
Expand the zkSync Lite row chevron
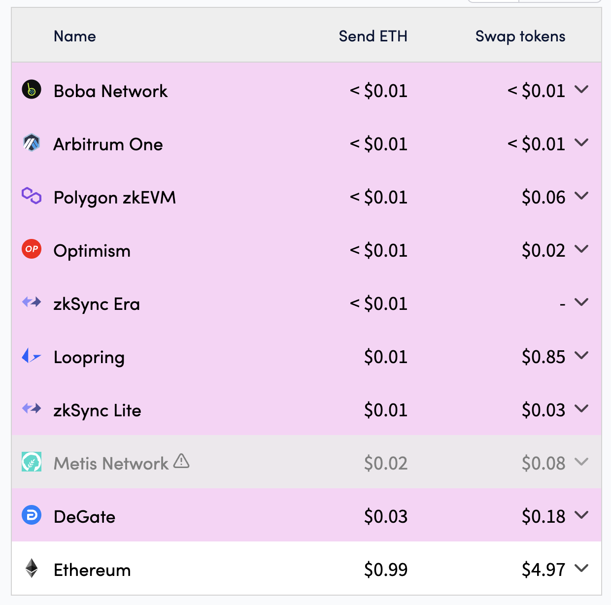[581, 409]
